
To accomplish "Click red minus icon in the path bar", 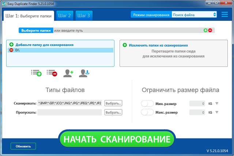I will pos(210,30).
